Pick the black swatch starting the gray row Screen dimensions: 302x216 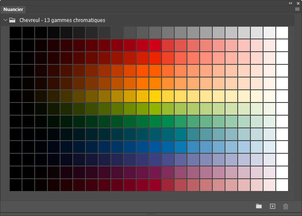pyautogui.click(x=16, y=33)
